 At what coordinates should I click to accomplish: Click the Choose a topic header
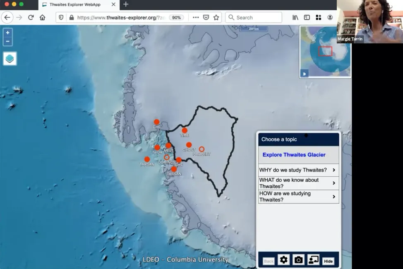point(298,139)
